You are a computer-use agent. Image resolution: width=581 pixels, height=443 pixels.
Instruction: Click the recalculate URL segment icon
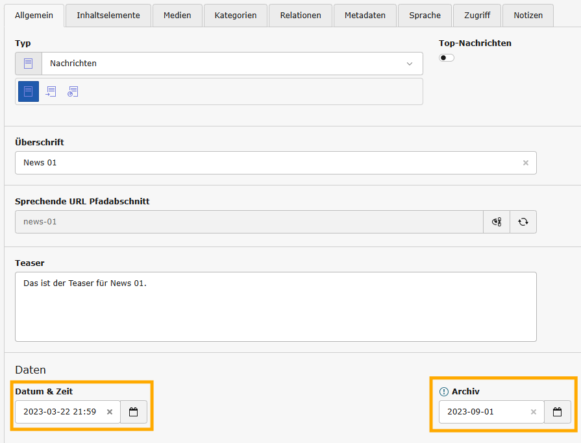coord(523,222)
